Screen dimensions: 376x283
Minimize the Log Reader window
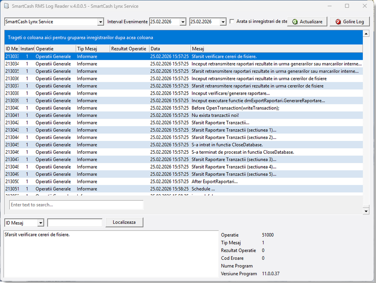tap(330, 6)
